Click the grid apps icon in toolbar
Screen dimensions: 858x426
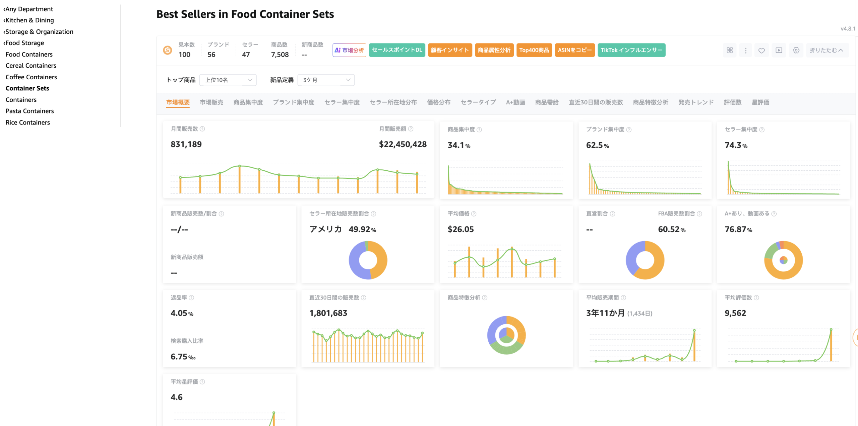pos(730,50)
